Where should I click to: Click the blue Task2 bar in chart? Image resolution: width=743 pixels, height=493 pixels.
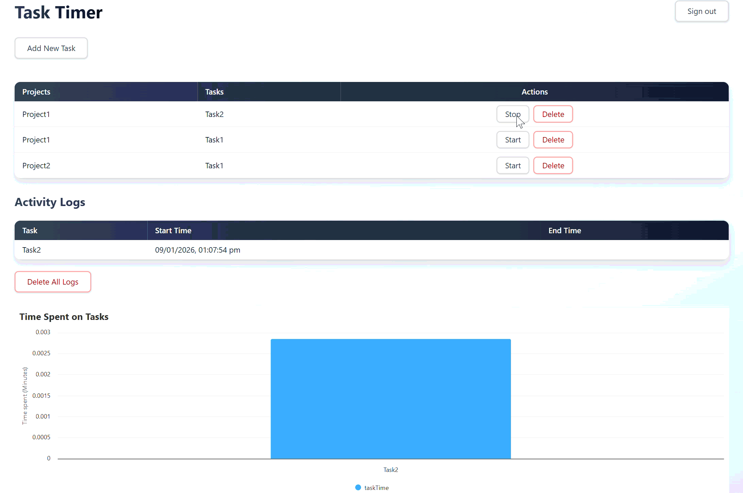click(x=391, y=399)
